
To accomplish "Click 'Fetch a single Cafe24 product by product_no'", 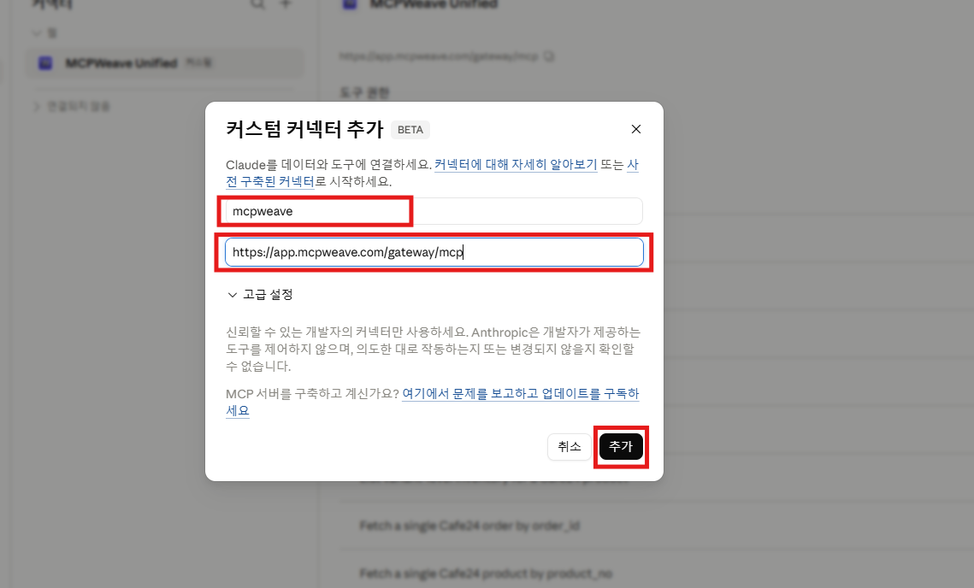I will pyautogui.click(x=486, y=573).
